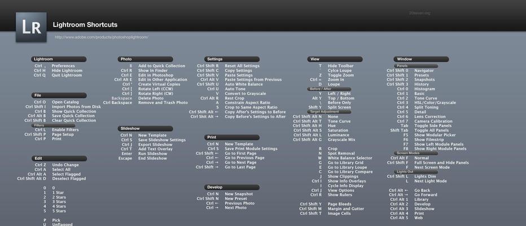Select "Create Virtual Copies" row
526x226 pixels.
click(x=151, y=85)
